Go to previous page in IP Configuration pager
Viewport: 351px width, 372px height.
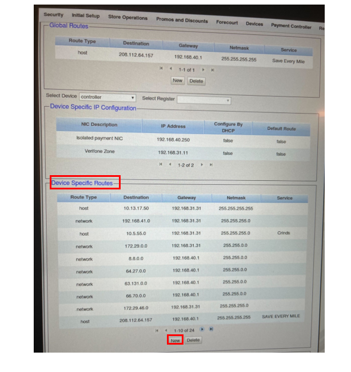coord(170,164)
